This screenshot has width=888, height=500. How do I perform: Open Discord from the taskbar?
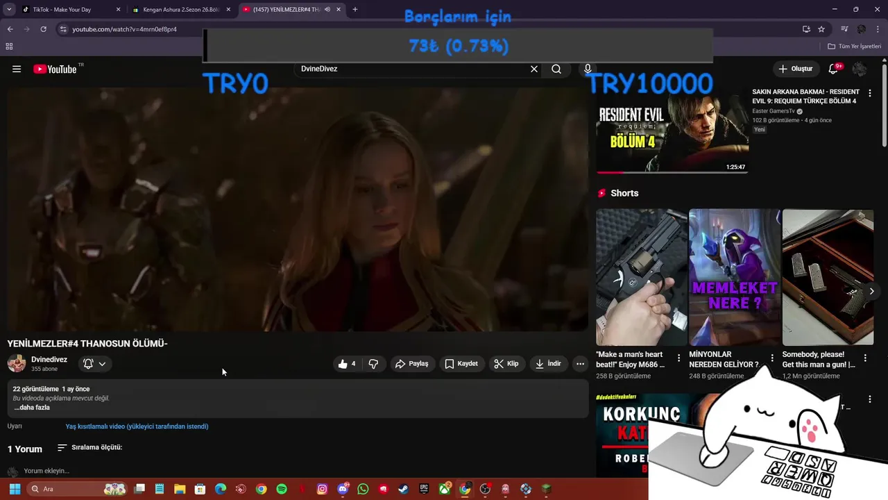343,489
